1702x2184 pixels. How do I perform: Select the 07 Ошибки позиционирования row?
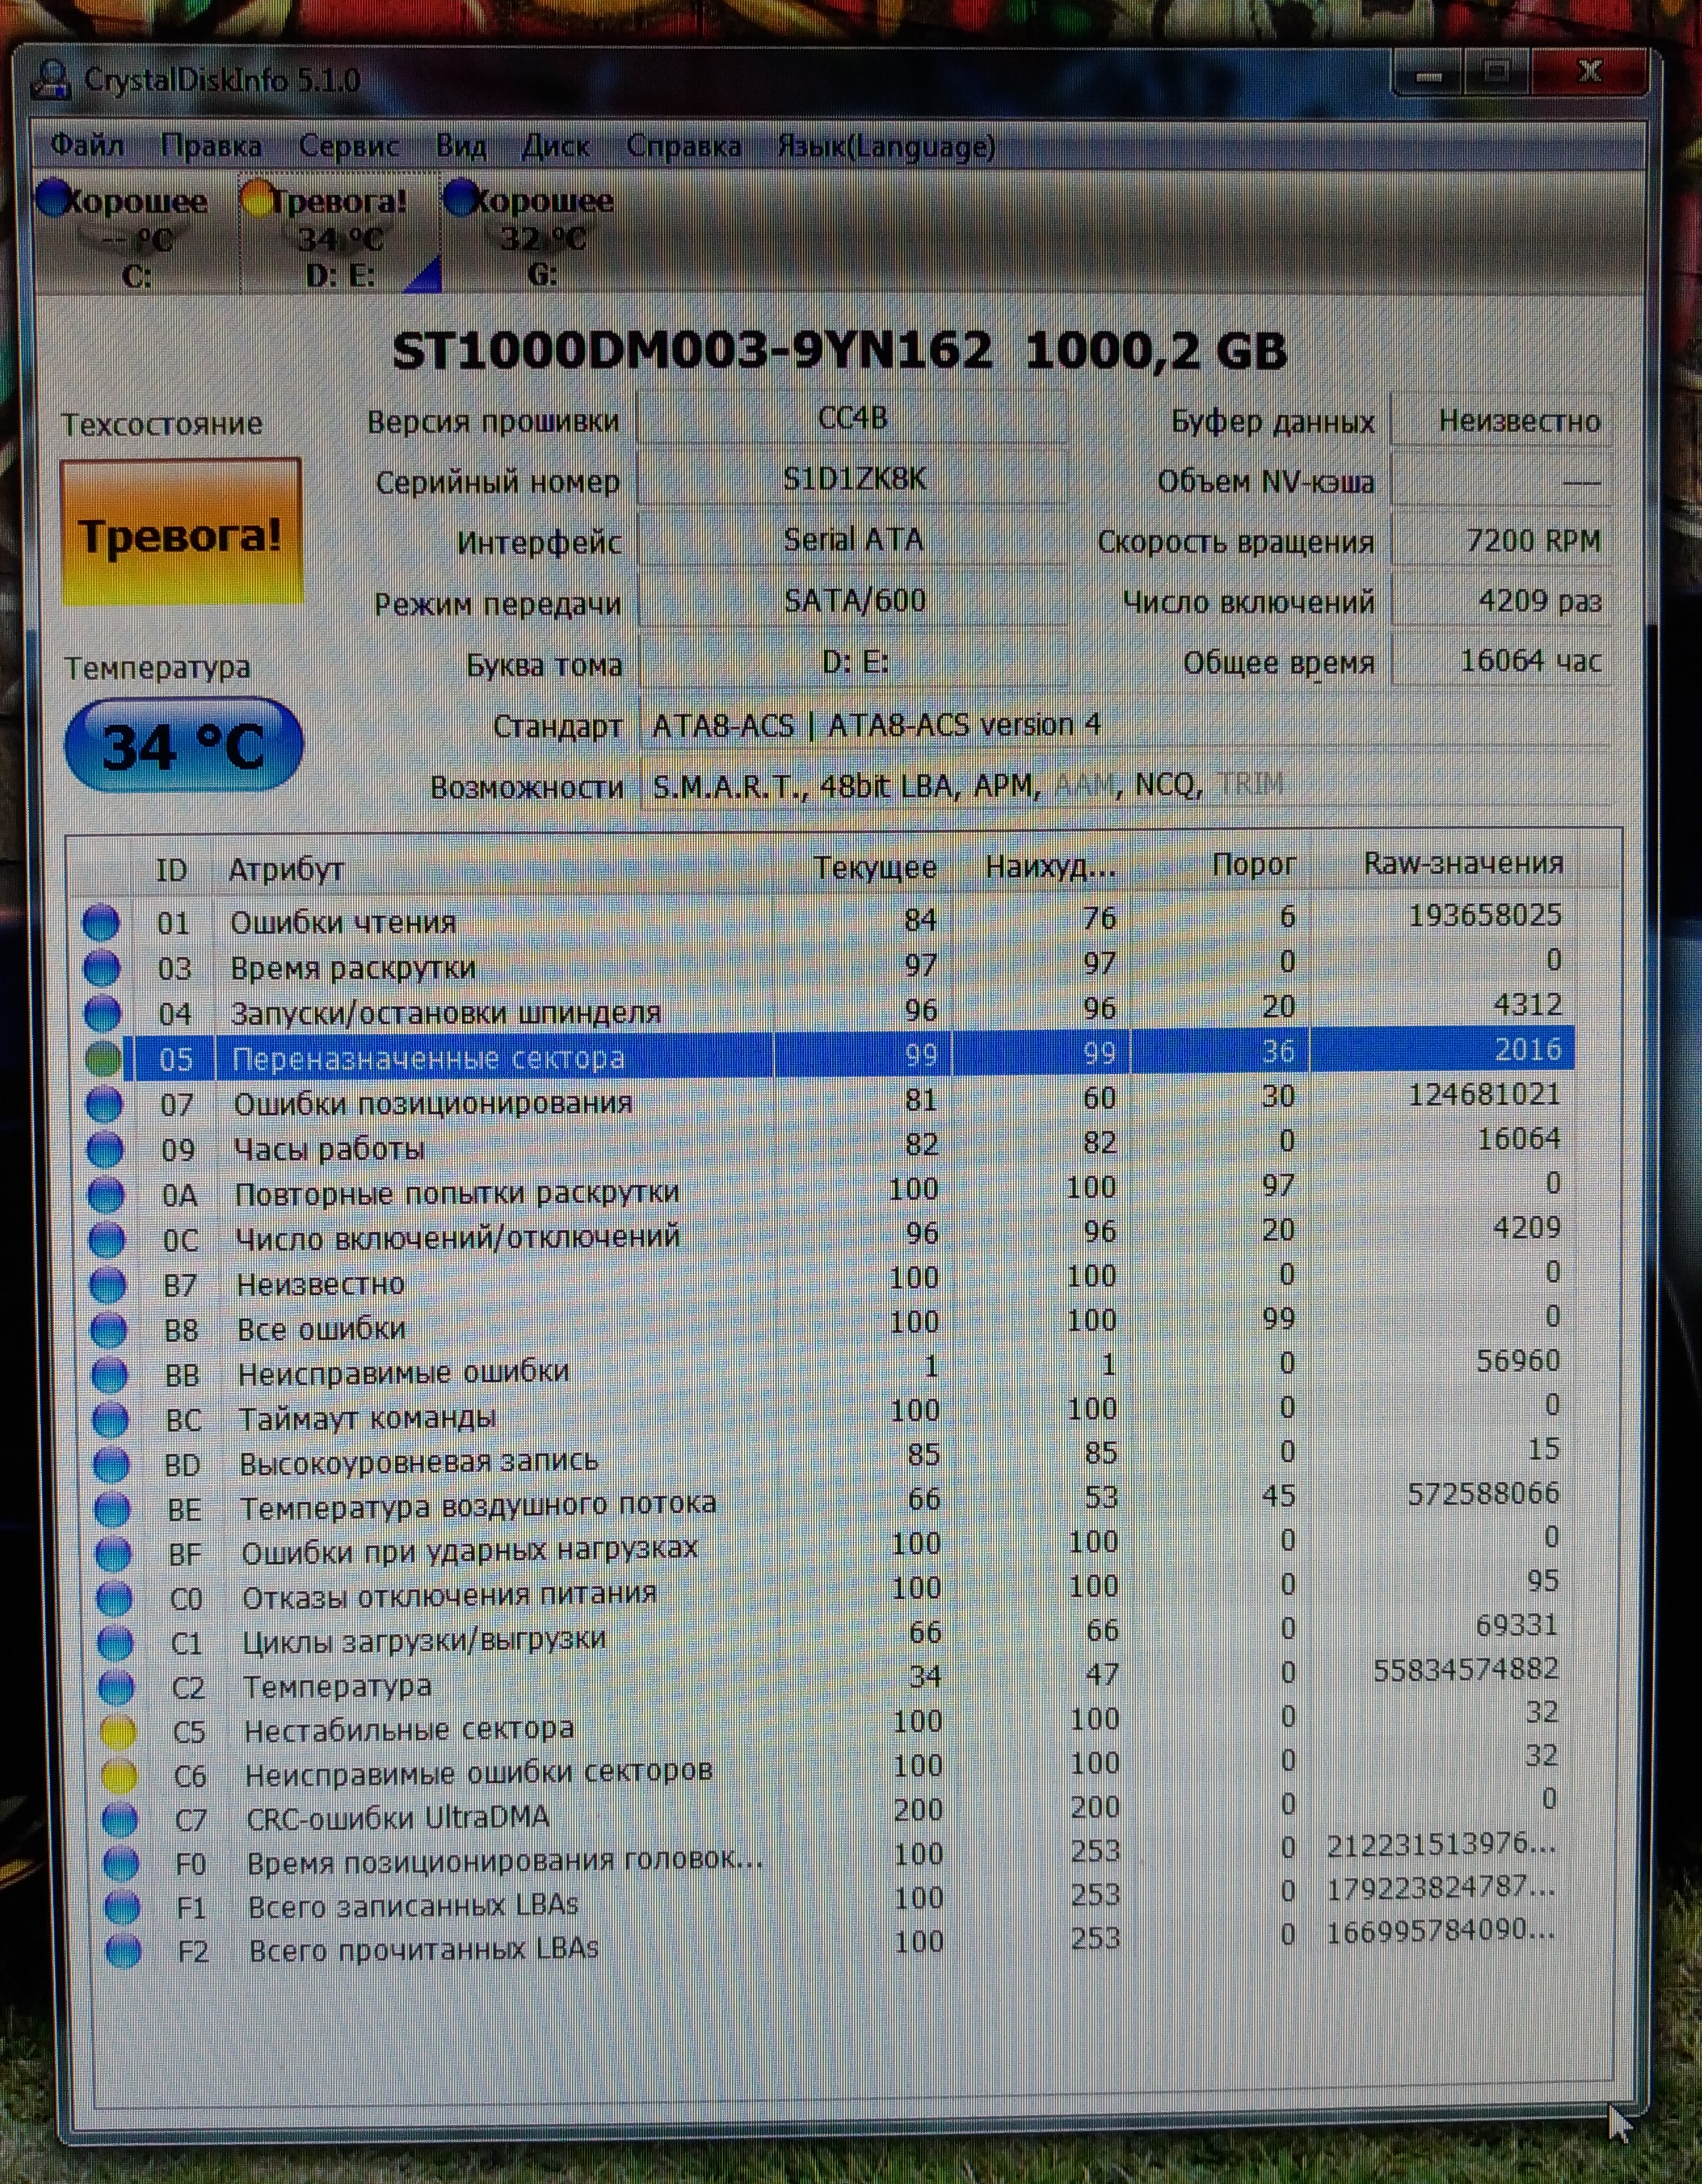click(x=432, y=1103)
